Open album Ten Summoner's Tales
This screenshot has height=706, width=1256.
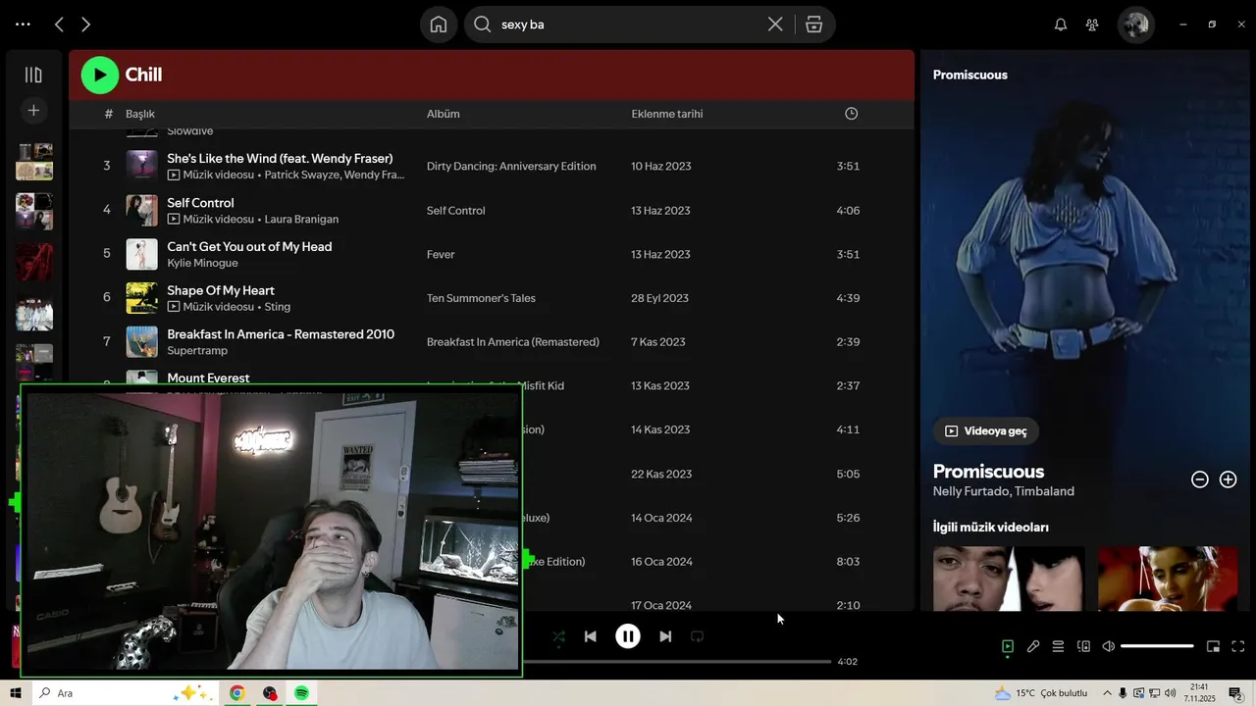point(481,298)
